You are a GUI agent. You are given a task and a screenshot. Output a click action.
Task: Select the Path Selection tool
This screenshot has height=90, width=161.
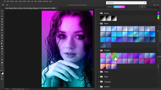pyautogui.click(x=2, y=57)
